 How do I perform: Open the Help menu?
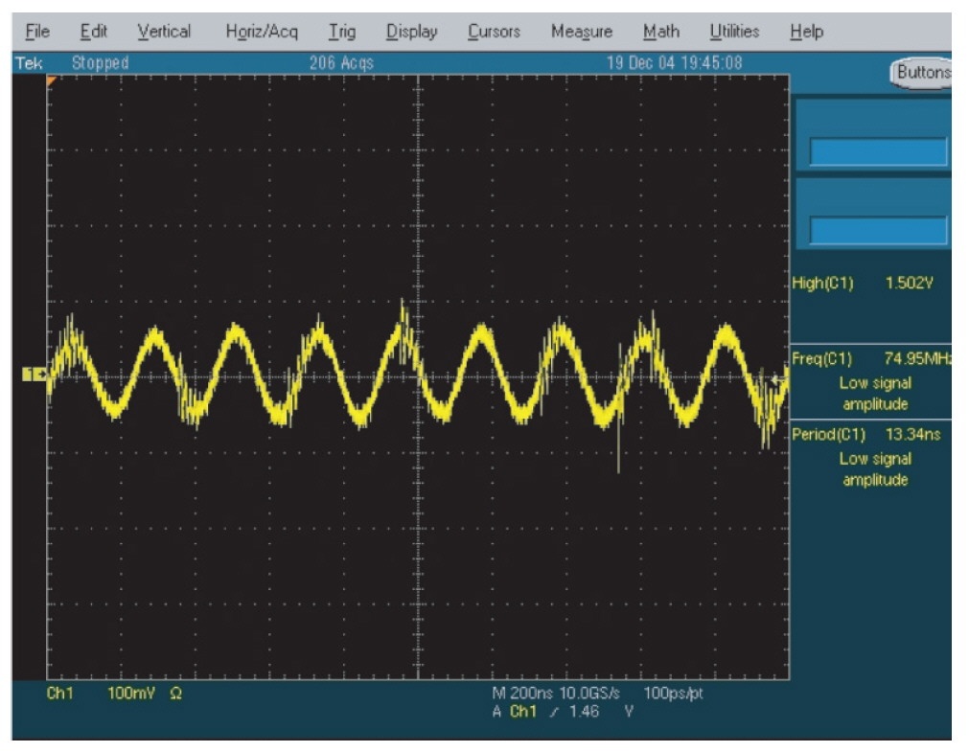806,32
